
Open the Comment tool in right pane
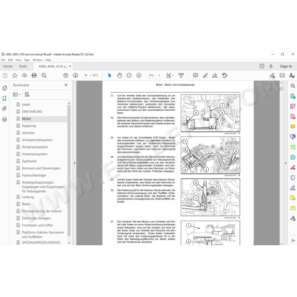click(293, 126)
